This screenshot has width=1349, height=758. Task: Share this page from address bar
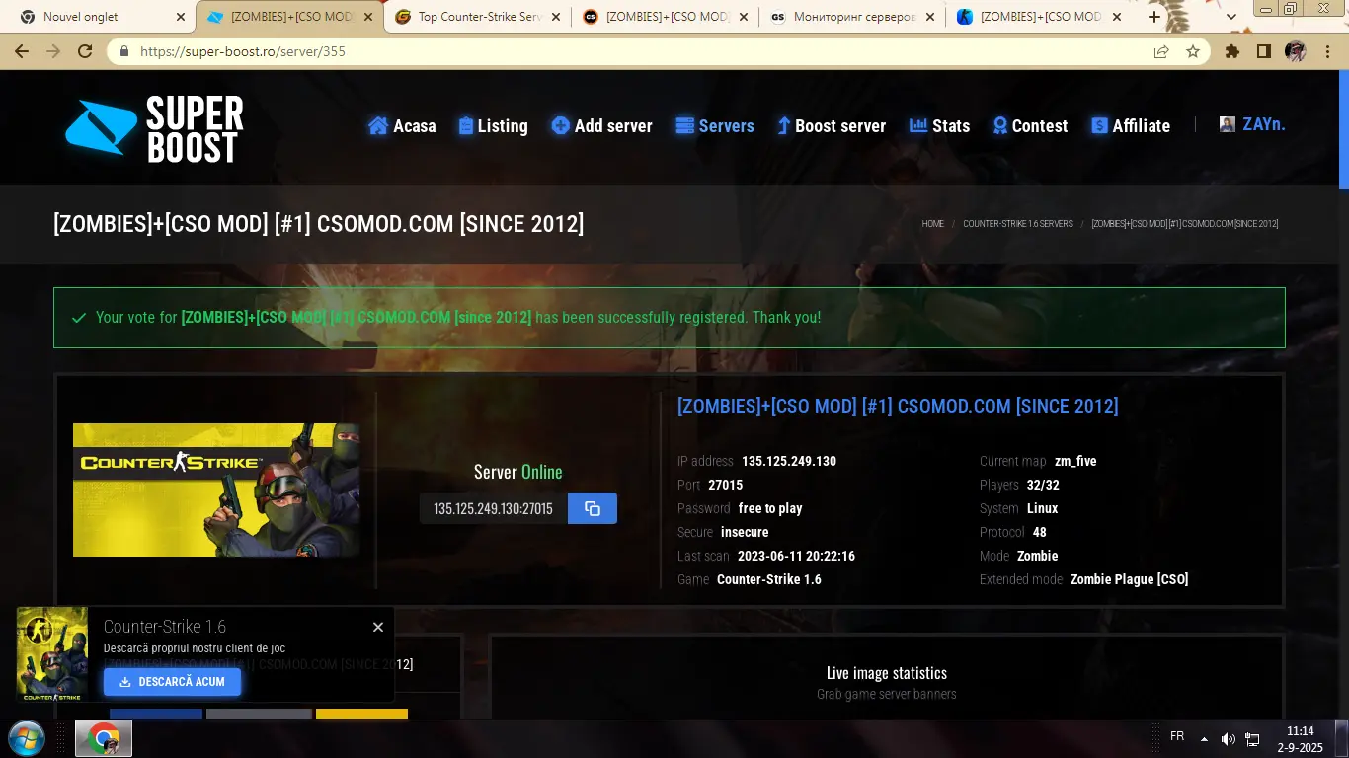click(x=1161, y=51)
